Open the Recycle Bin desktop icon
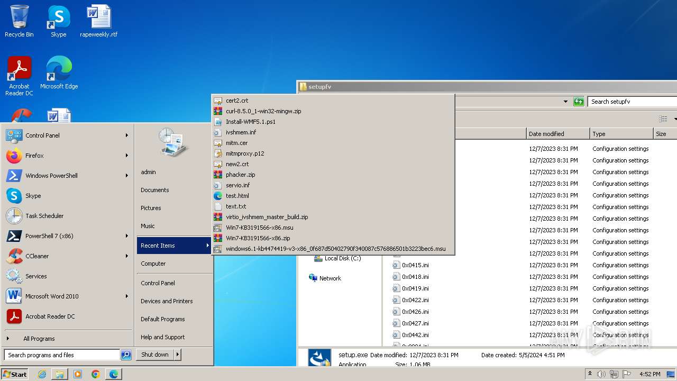 click(19, 21)
